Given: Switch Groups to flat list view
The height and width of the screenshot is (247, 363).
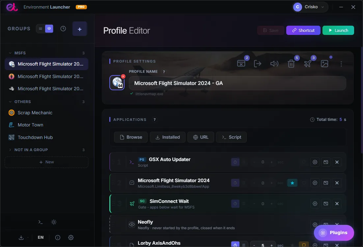Looking at the screenshot, I should click(x=41, y=29).
